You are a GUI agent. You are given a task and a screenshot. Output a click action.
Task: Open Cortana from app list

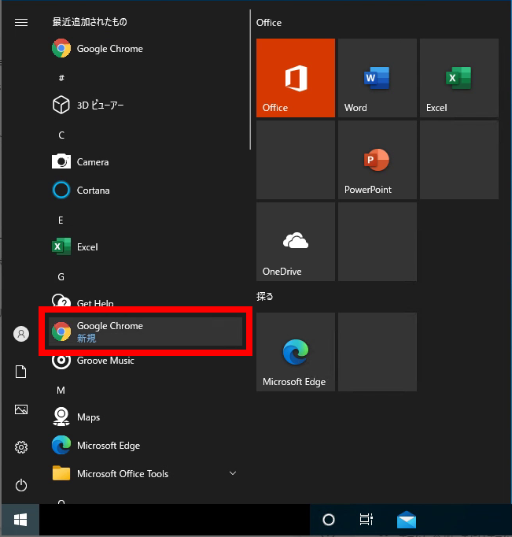(145, 190)
